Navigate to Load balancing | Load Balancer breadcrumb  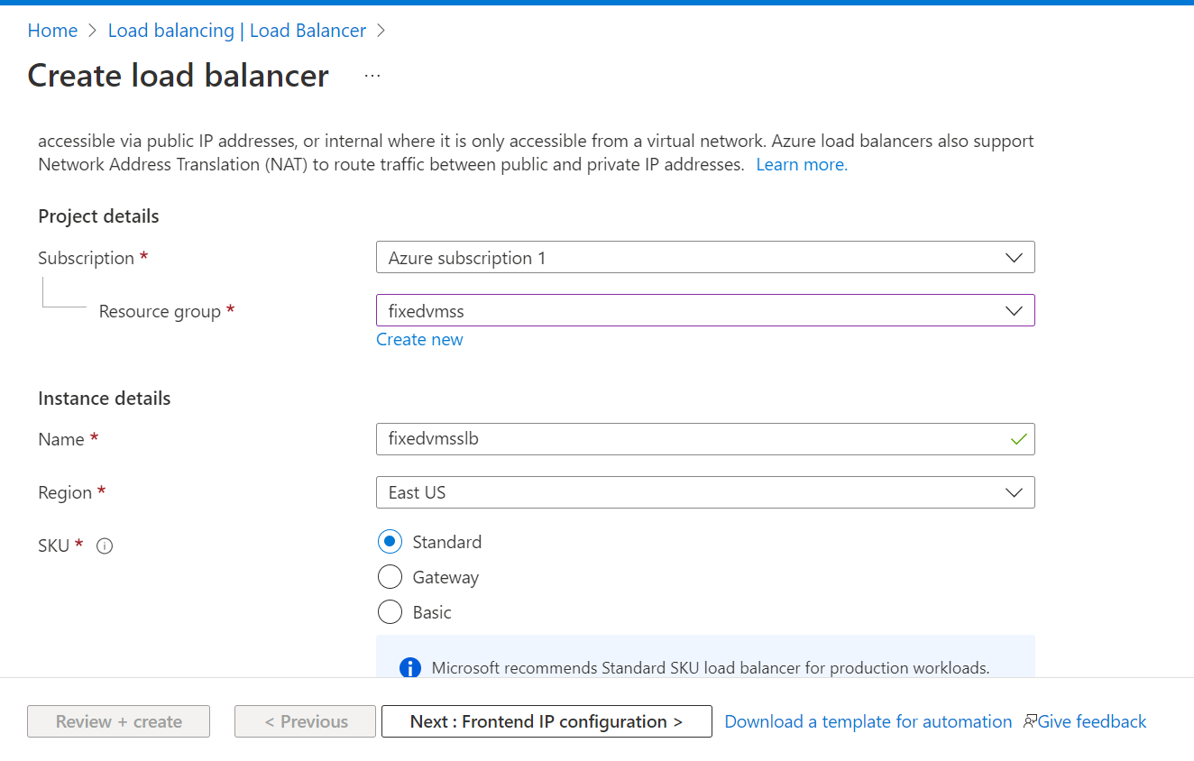pos(237,31)
